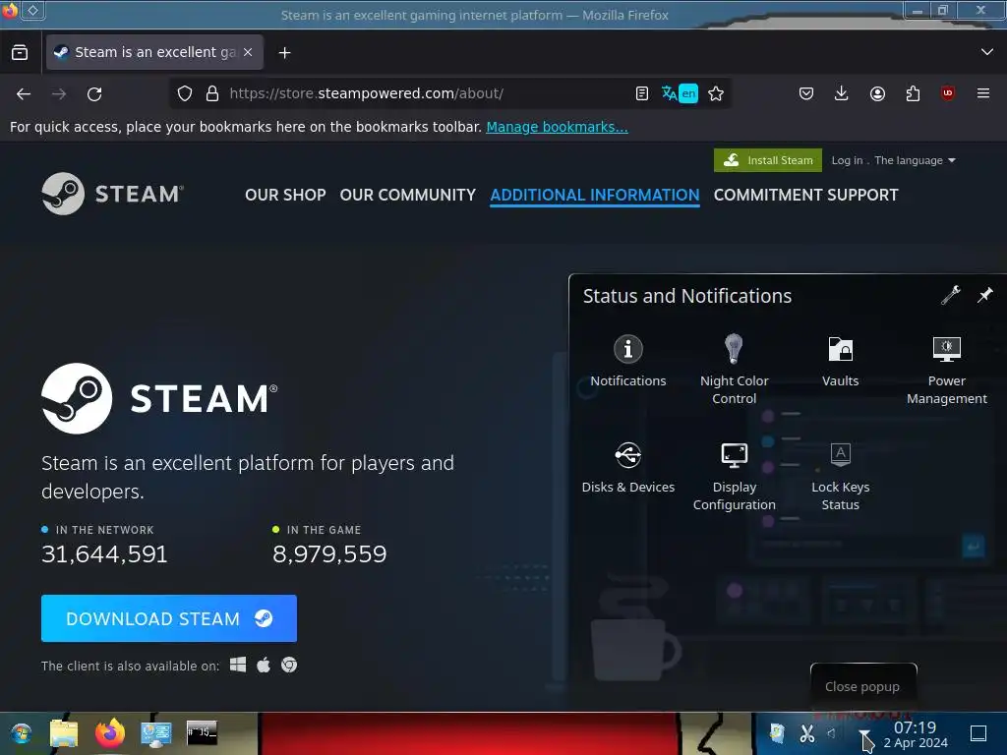
Task: Open the uBlock Origin extension icon
Action: [x=947, y=93]
